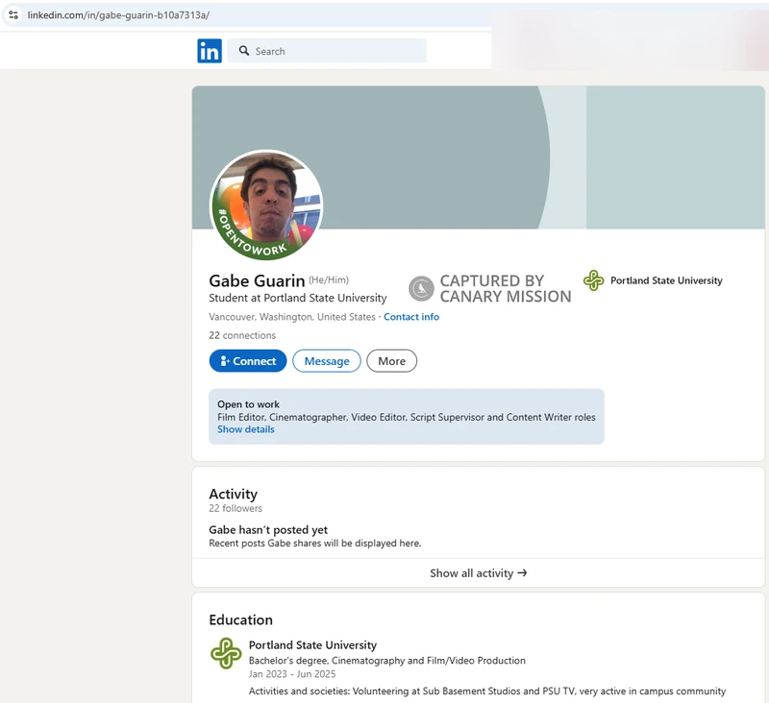Screen dimensions: 769x703
Task: Click the Bachelor's degree Cinematography description
Action: (x=387, y=661)
